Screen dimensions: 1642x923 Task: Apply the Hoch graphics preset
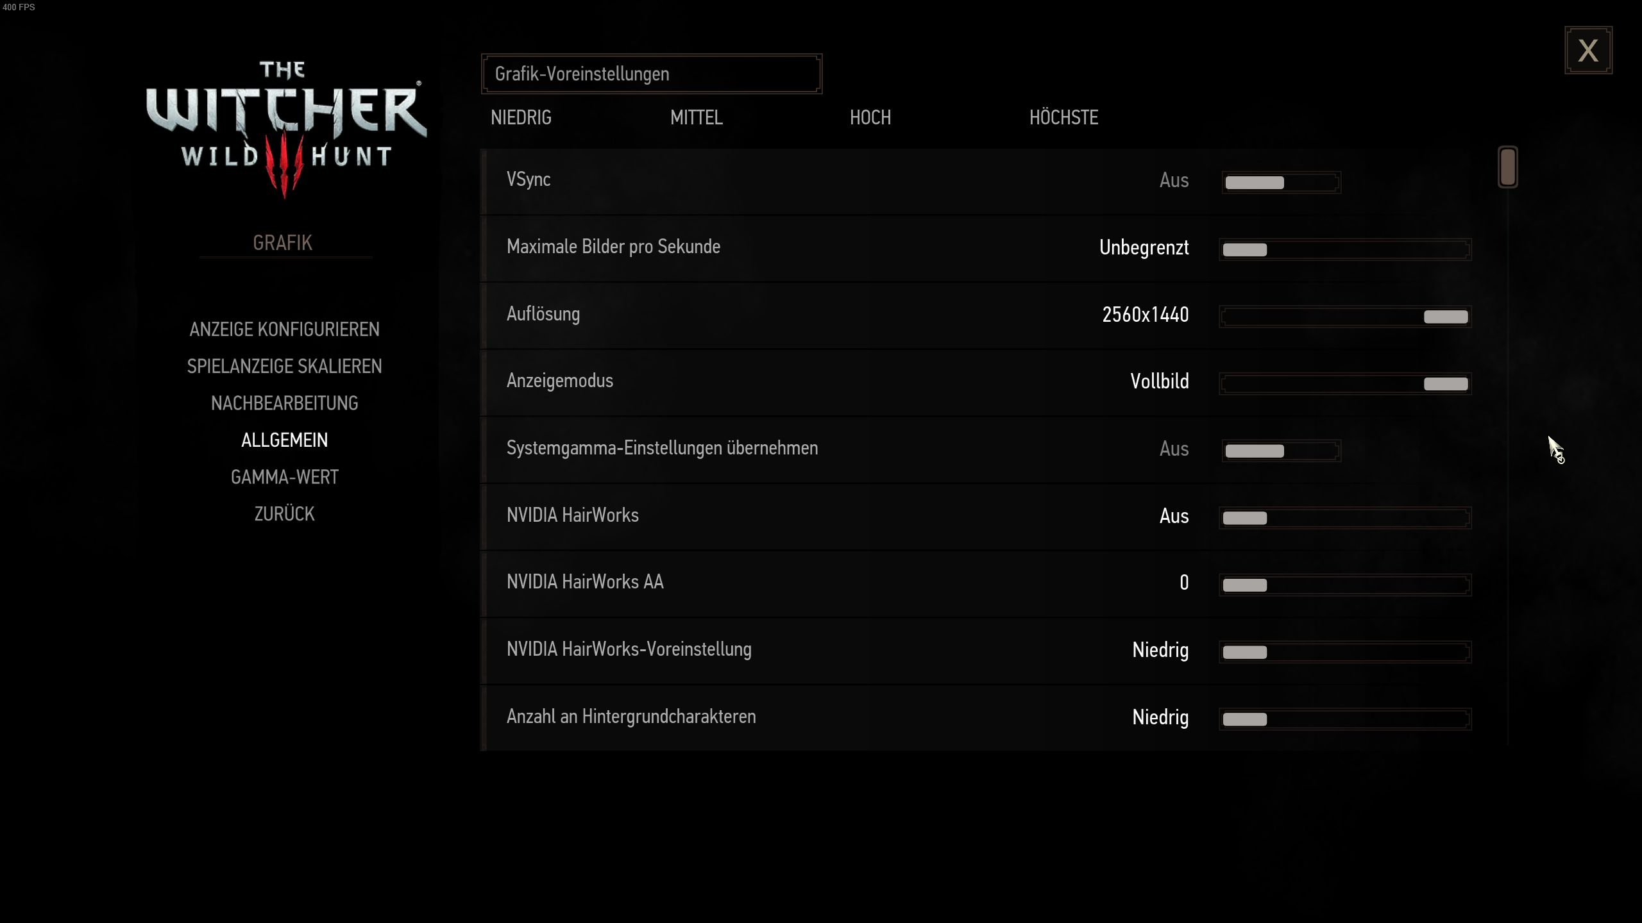click(x=870, y=117)
